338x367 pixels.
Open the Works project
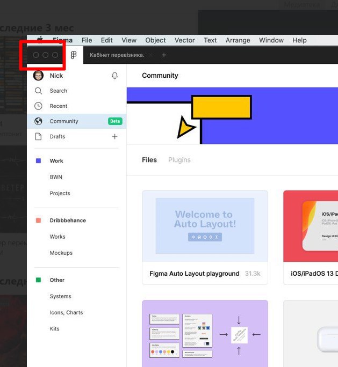(x=57, y=237)
